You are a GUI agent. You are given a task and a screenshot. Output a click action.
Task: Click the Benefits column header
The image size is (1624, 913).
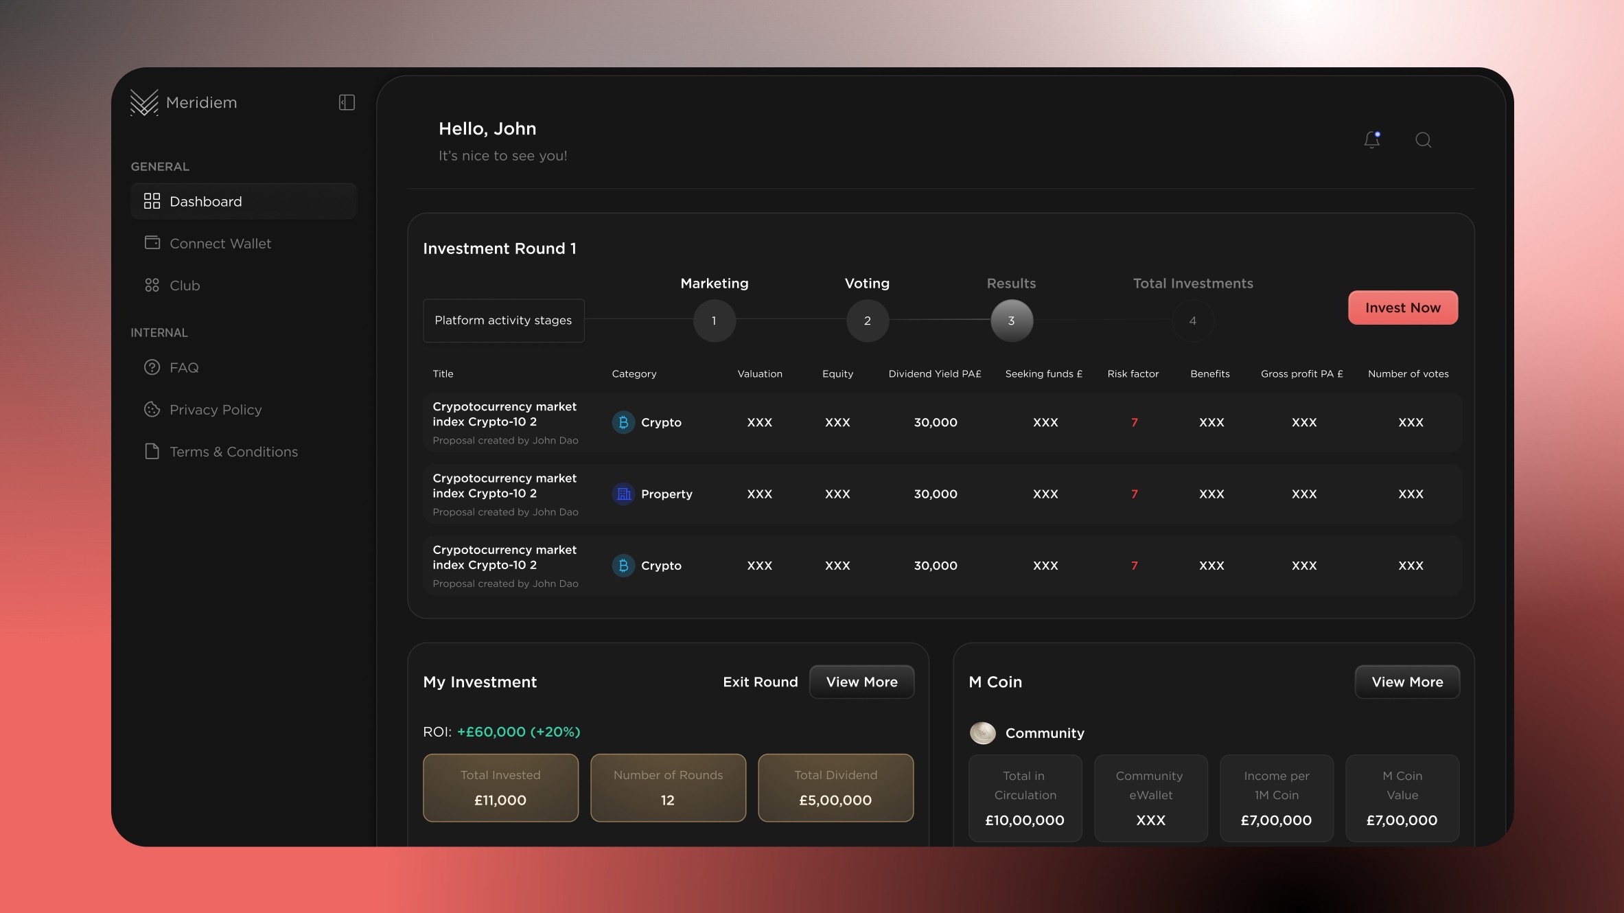point(1209,373)
